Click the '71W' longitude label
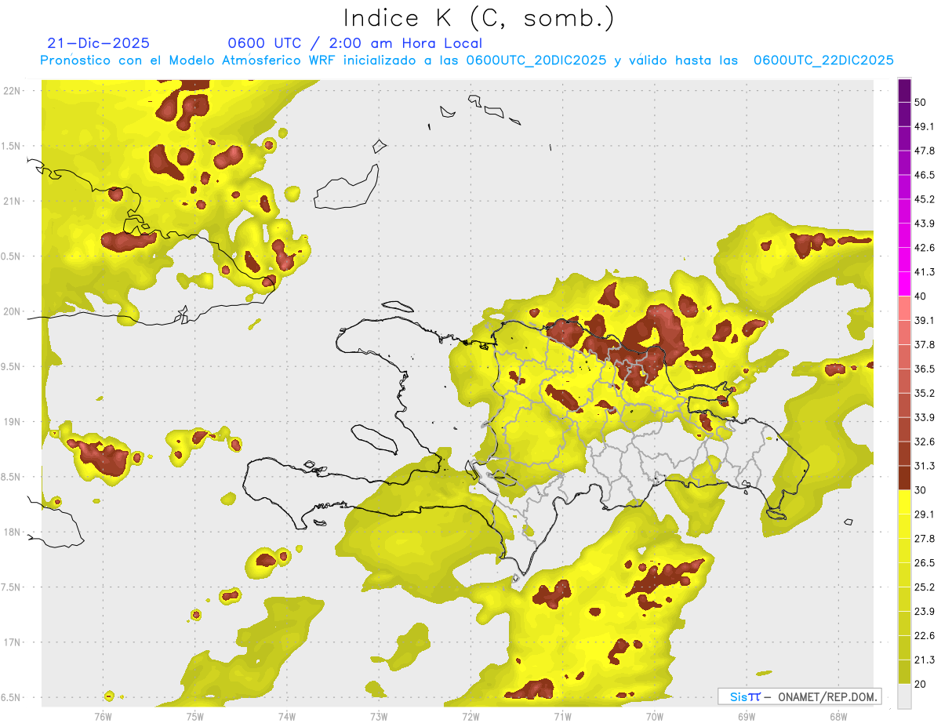Viewport: 941px width, 727px height. 562,716
